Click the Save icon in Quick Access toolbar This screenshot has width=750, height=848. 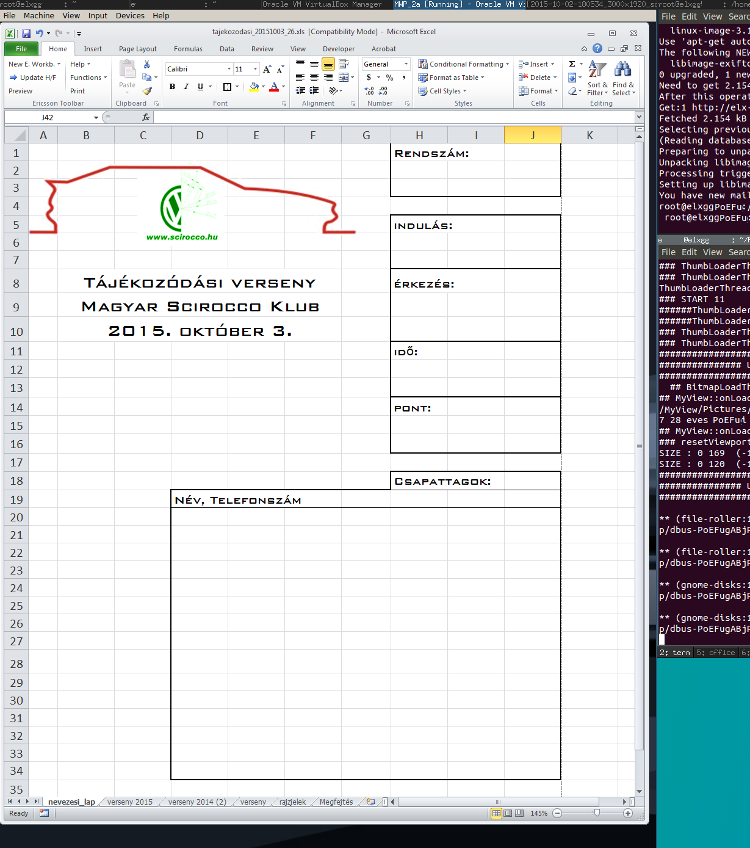(26, 34)
